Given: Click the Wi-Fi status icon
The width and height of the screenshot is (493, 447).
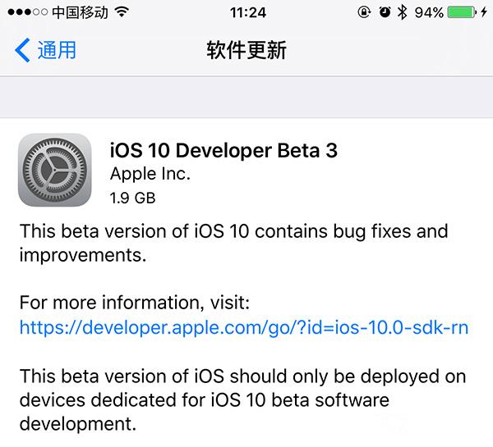Looking at the screenshot, I should (x=122, y=13).
